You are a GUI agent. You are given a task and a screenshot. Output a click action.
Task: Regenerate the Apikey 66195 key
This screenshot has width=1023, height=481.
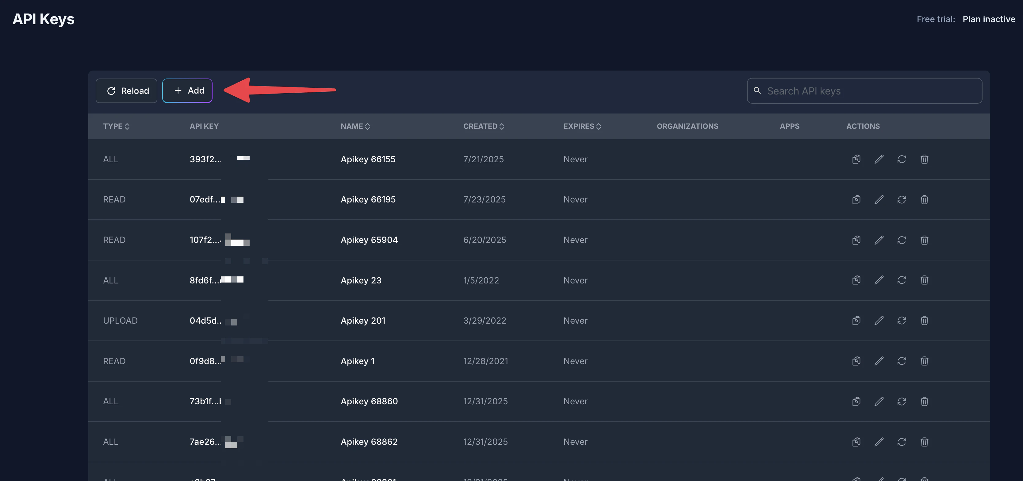coord(902,199)
